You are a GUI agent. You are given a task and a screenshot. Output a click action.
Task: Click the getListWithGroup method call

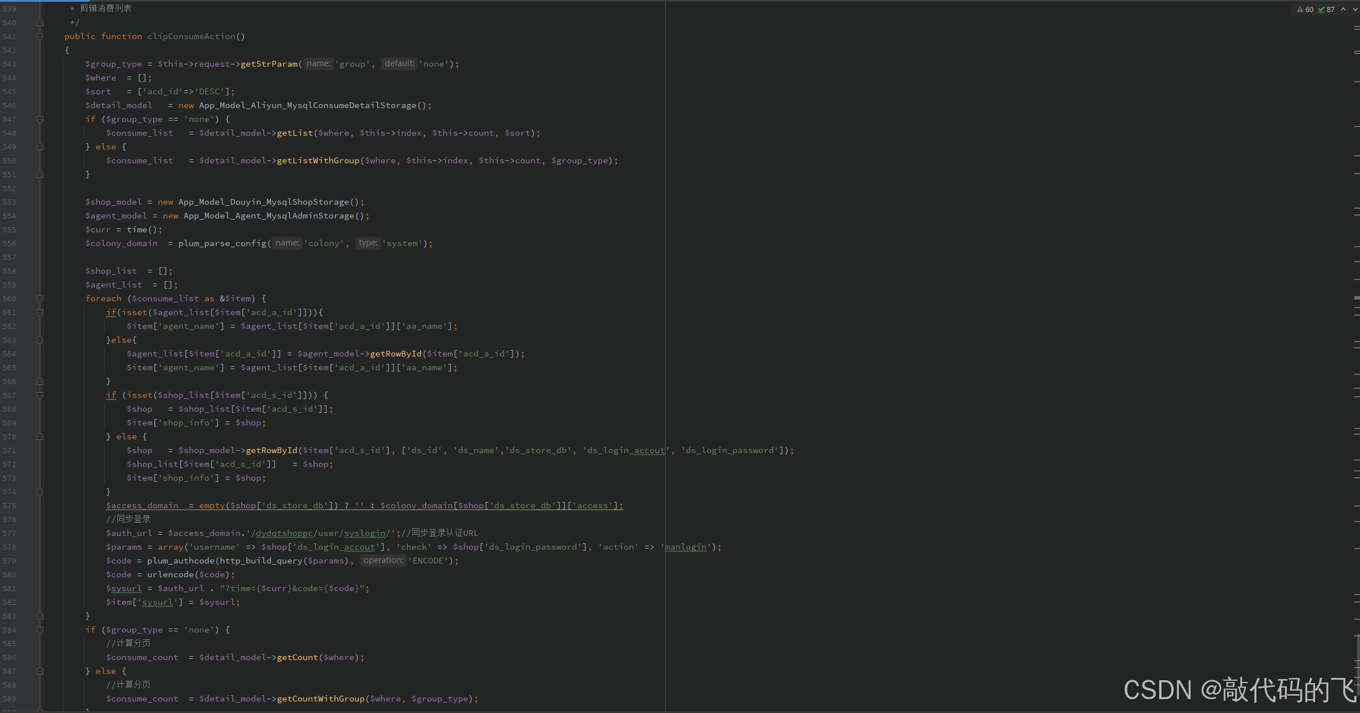pos(318,160)
